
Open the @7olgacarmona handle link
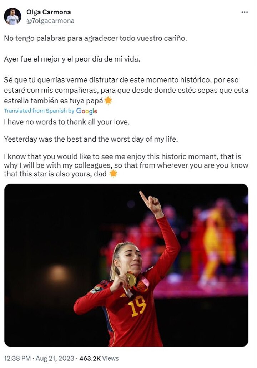coord(50,21)
